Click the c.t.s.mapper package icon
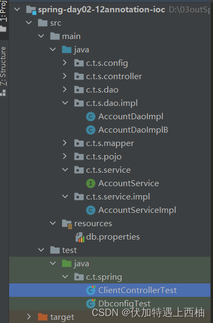 (79, 143)
